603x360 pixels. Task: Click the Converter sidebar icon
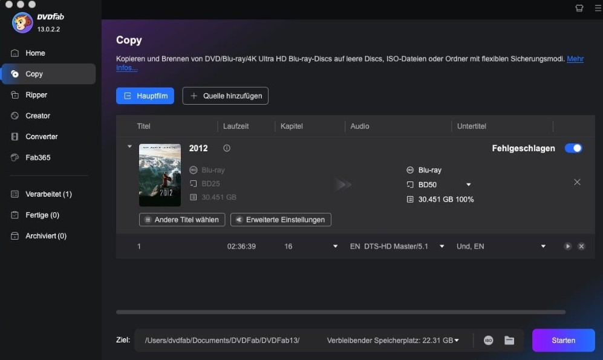click(15, 137)
